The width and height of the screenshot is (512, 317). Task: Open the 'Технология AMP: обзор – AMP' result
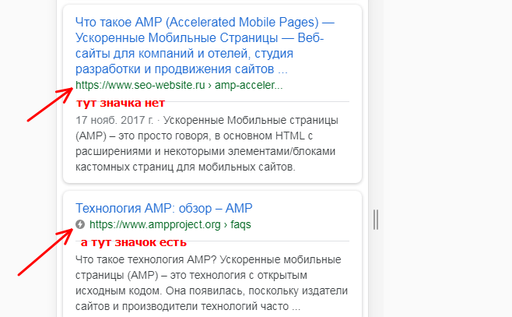164,208
